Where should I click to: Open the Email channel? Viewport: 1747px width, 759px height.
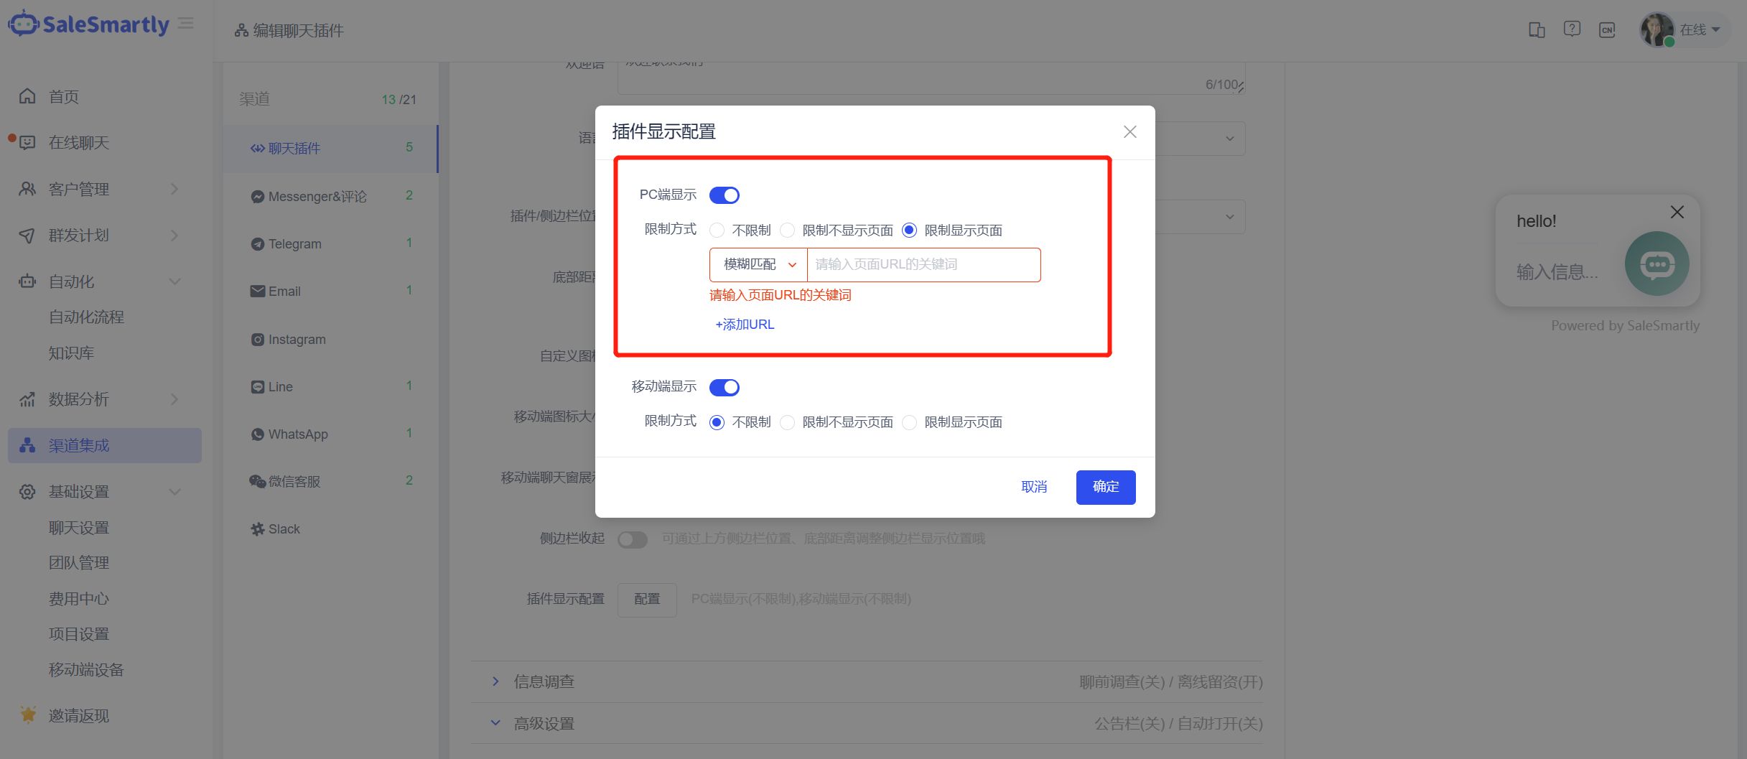point(285,291)
